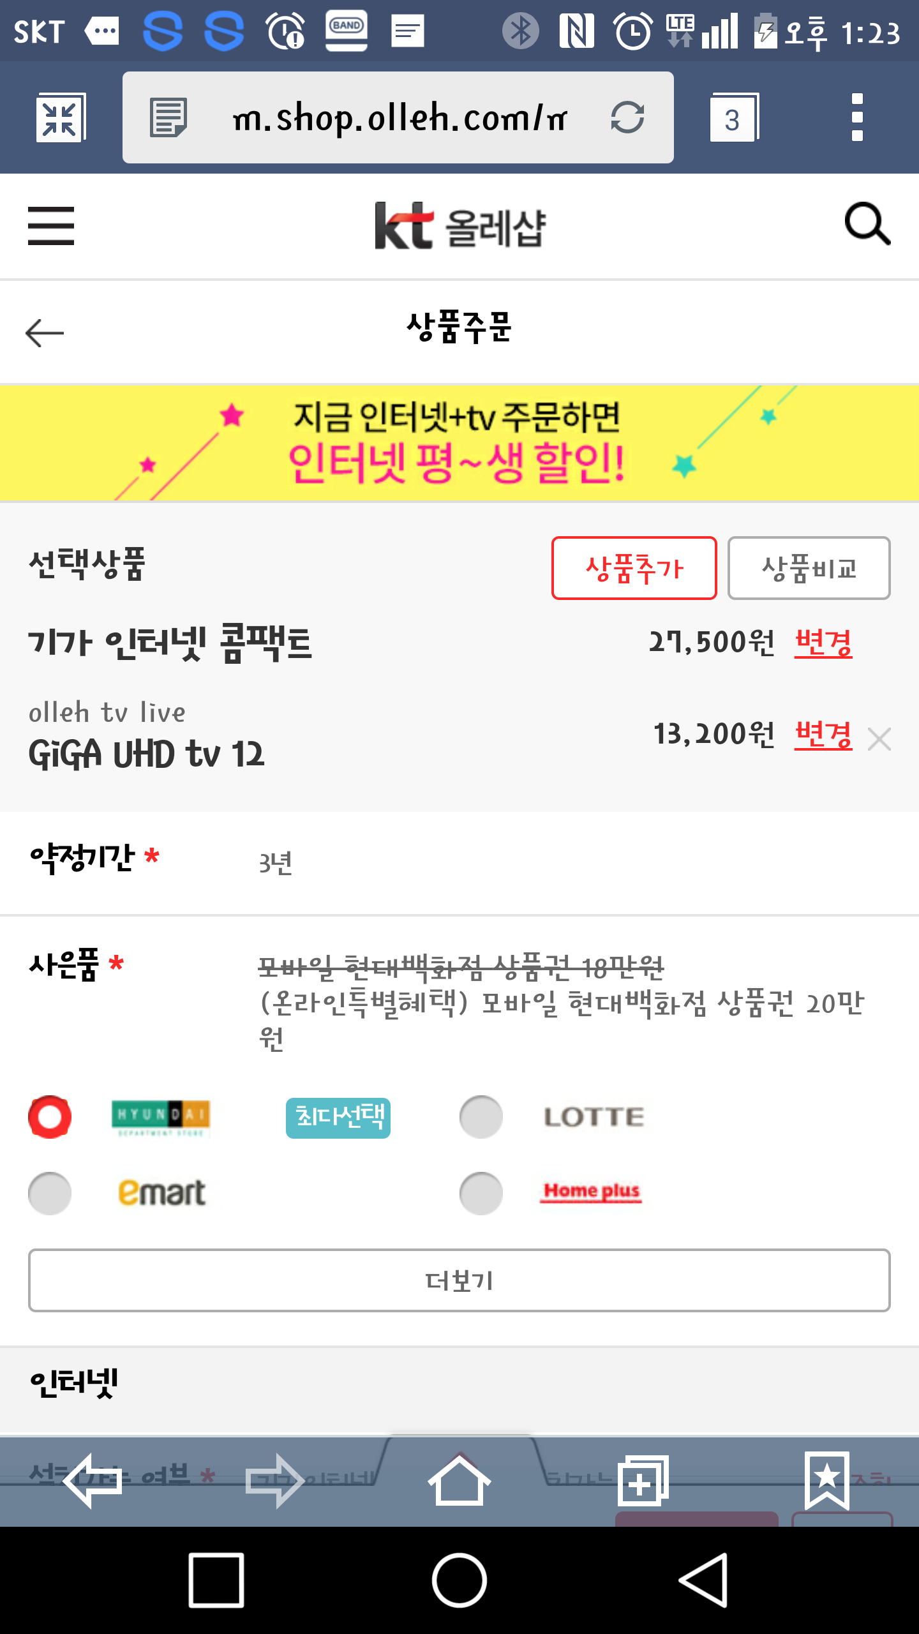Viewport: 919px width, 1634px height.
Task: Choose the LOTTE gift voucher radio button
Action: 481,1117
